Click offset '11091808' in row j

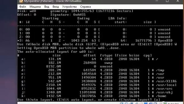[88, 92]
